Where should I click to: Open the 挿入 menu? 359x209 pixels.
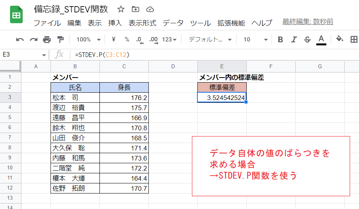click(115, 23)
